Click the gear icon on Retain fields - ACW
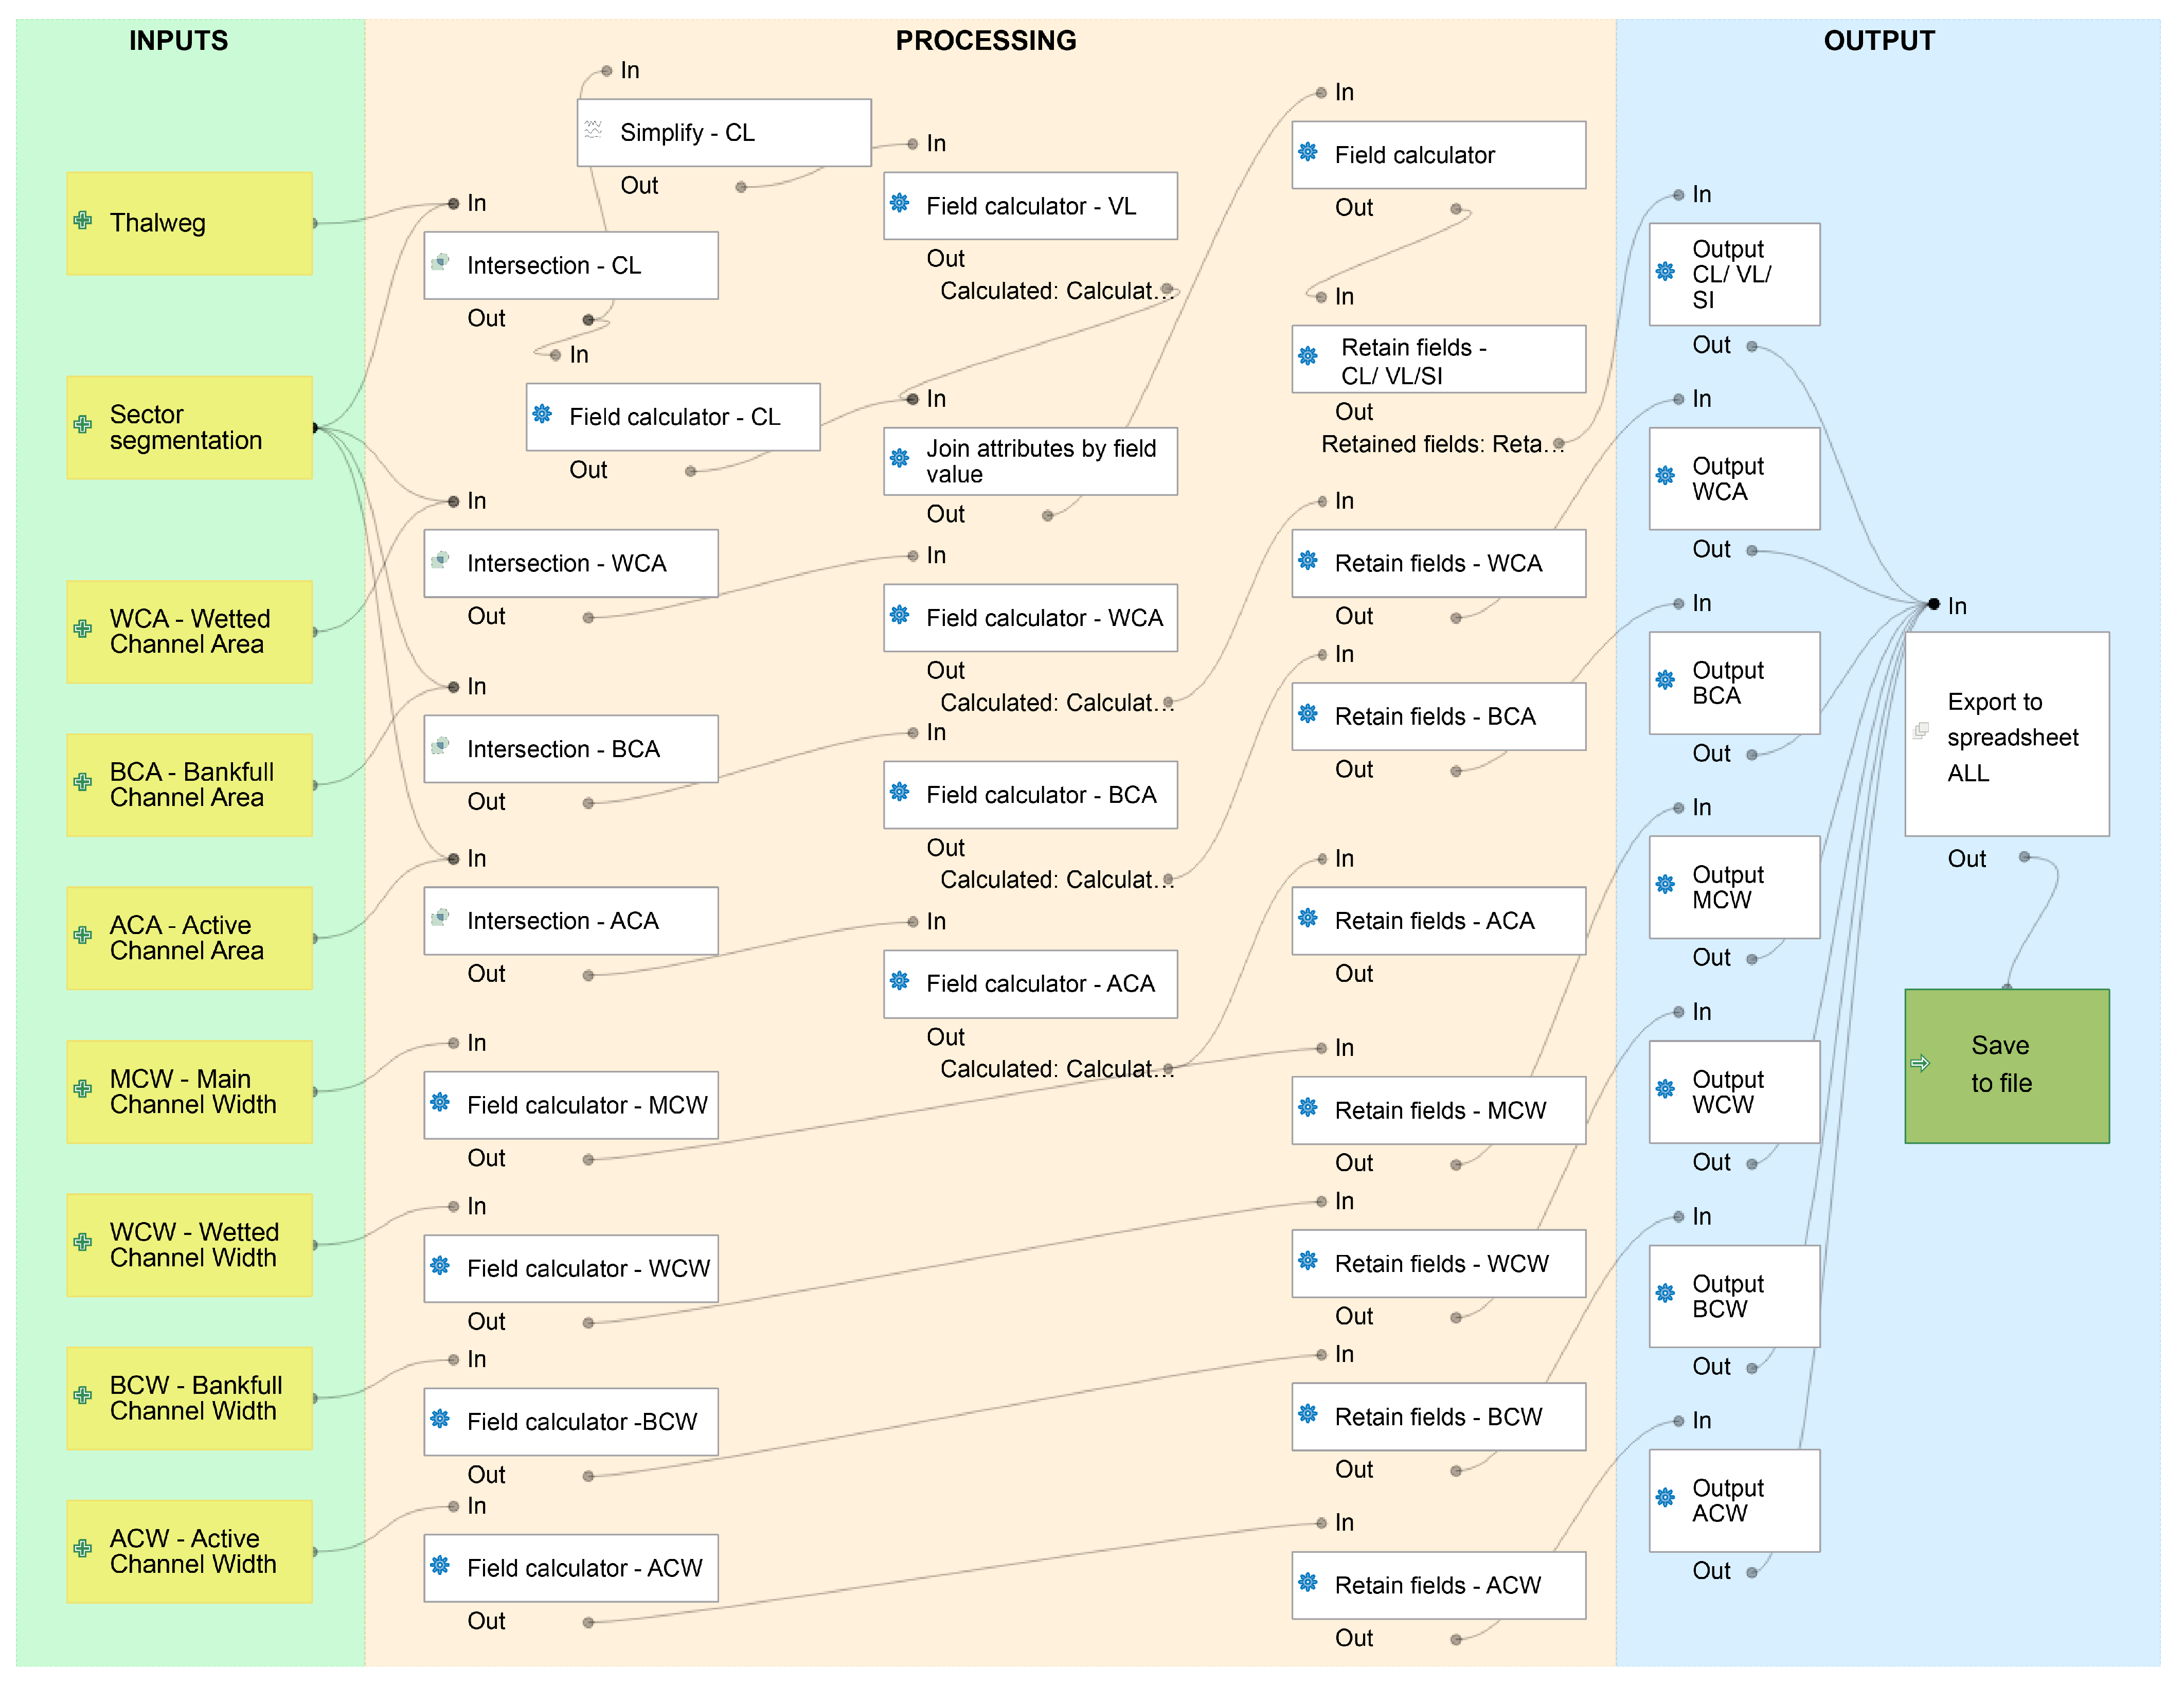 (x=1308, y=1582)
